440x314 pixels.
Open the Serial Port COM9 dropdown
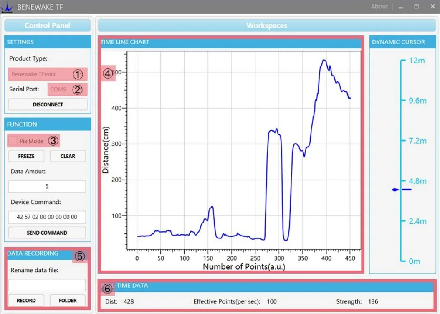67,89
